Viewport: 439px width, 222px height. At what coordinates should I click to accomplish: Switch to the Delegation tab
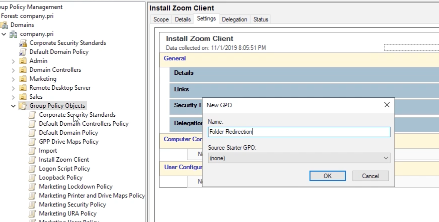[234, 19]
